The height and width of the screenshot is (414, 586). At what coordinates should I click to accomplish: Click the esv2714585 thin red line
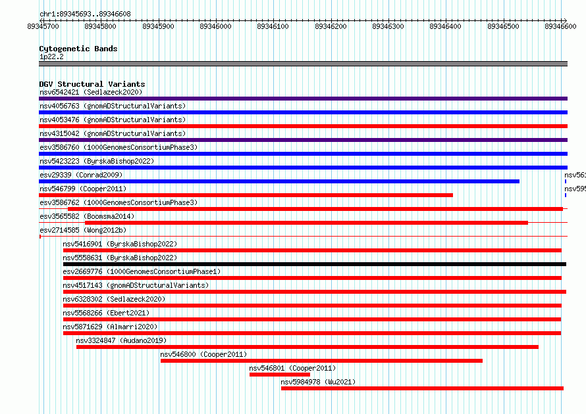(303, 236)
